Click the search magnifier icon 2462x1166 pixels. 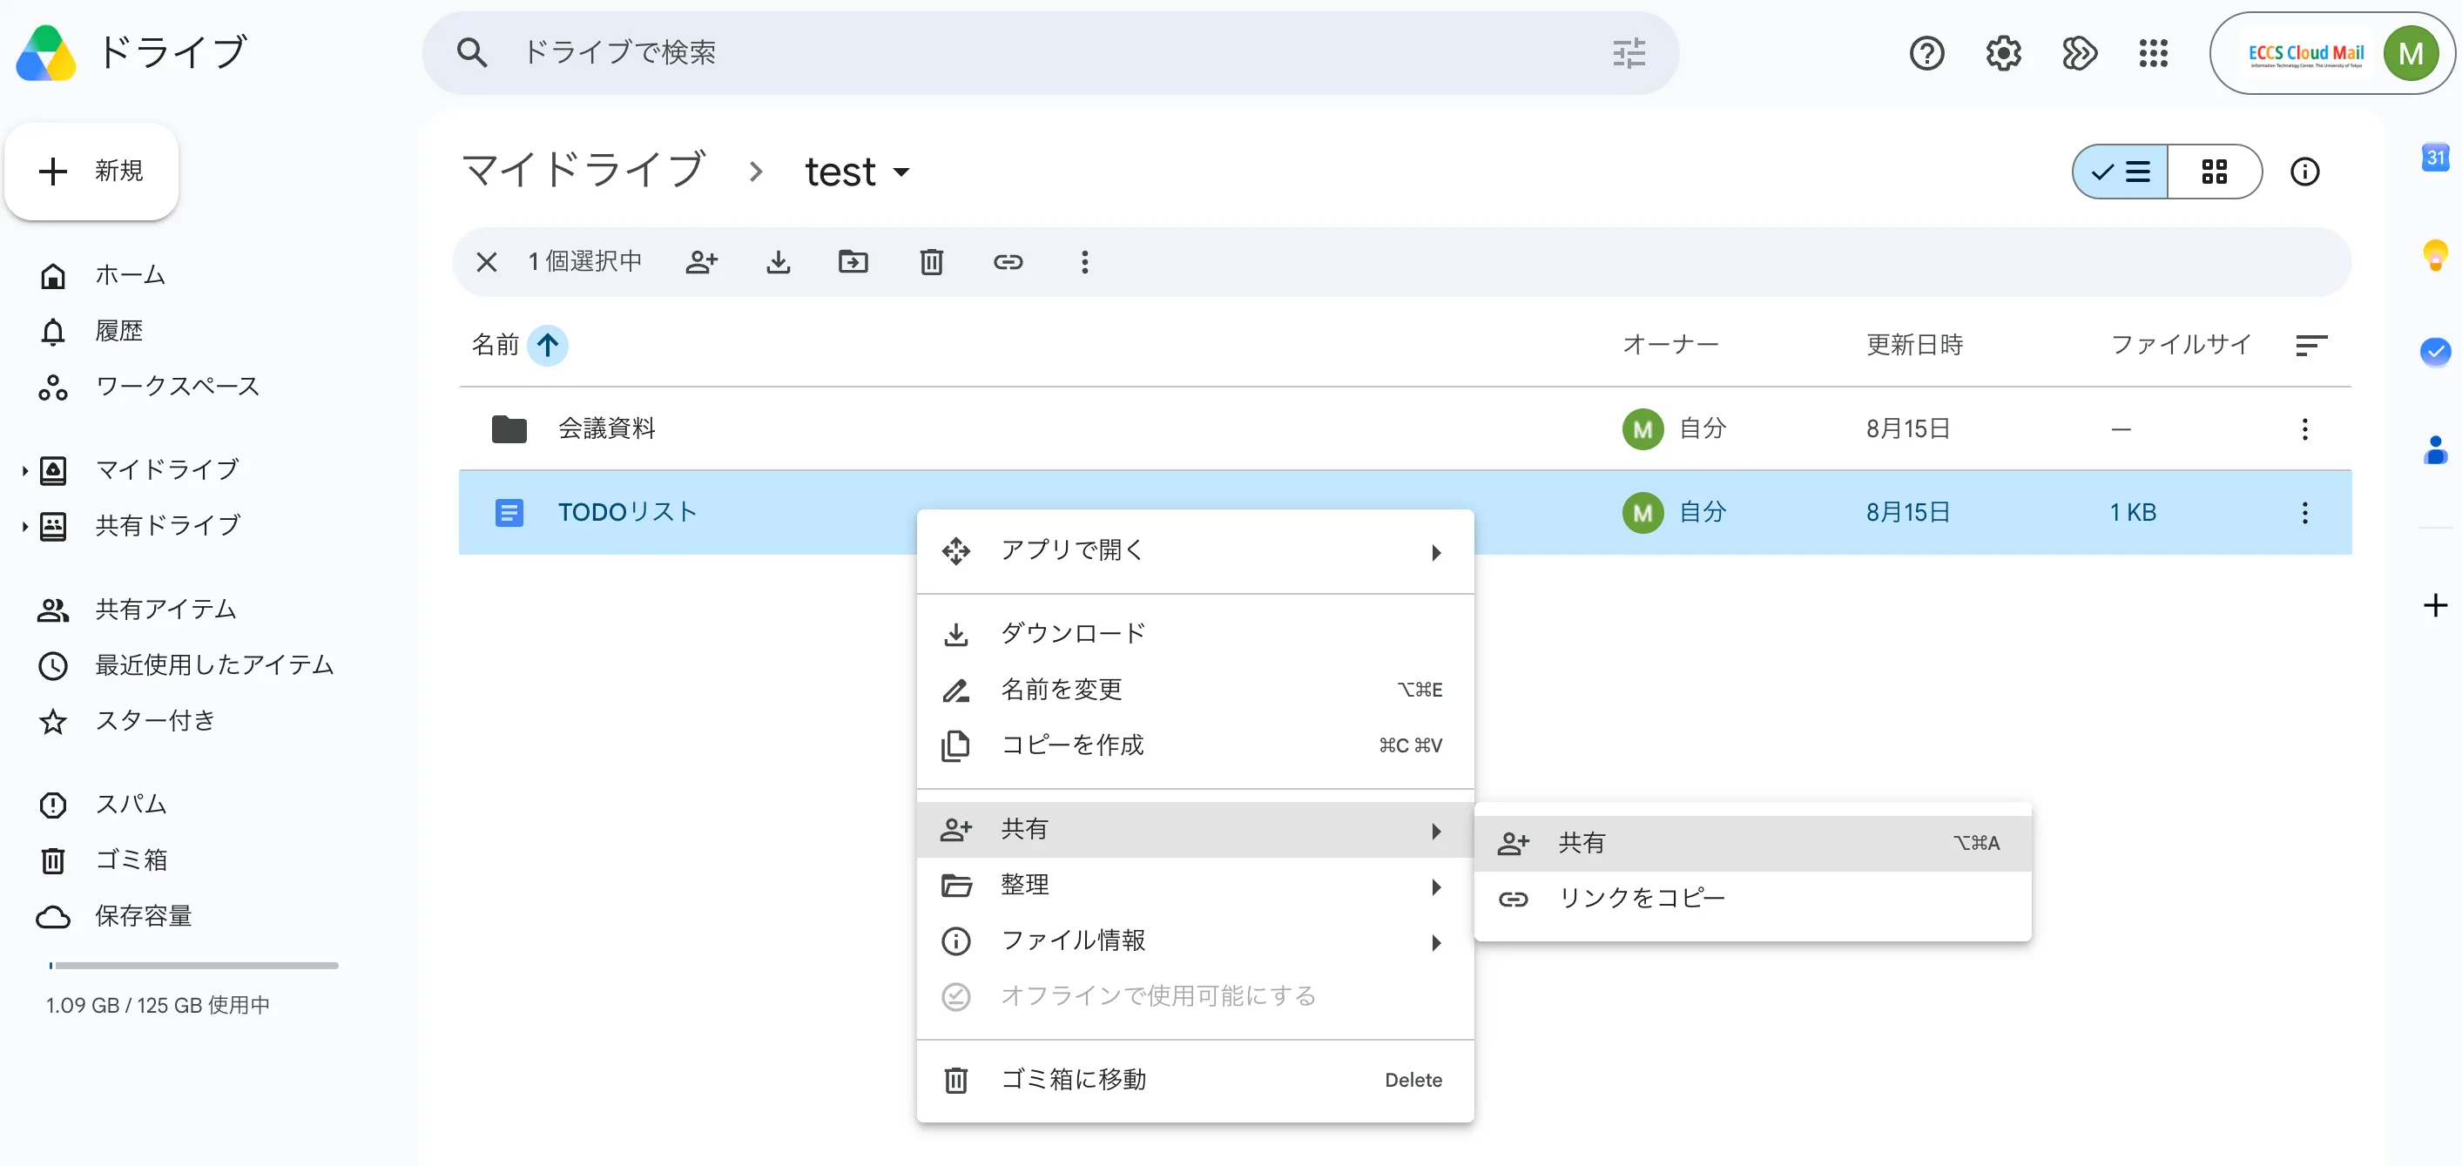point(471,52)
